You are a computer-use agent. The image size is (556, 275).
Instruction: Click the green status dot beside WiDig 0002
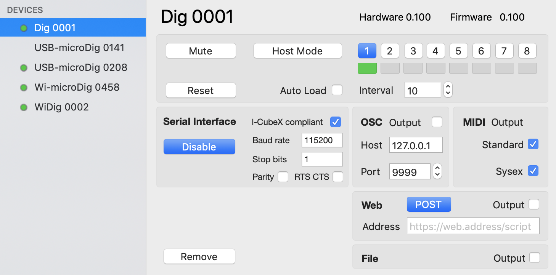[24, 107]
